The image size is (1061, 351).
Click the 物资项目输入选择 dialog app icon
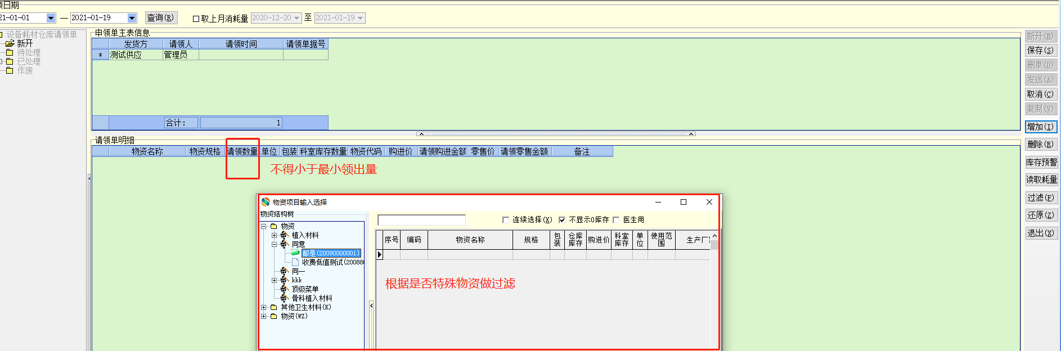pos(266,202)
